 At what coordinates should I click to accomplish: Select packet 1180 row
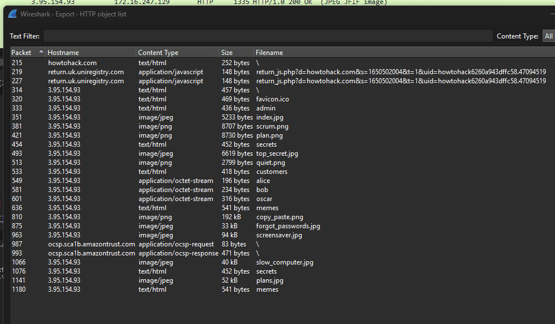pyautogui.click(x=282, y=289)
